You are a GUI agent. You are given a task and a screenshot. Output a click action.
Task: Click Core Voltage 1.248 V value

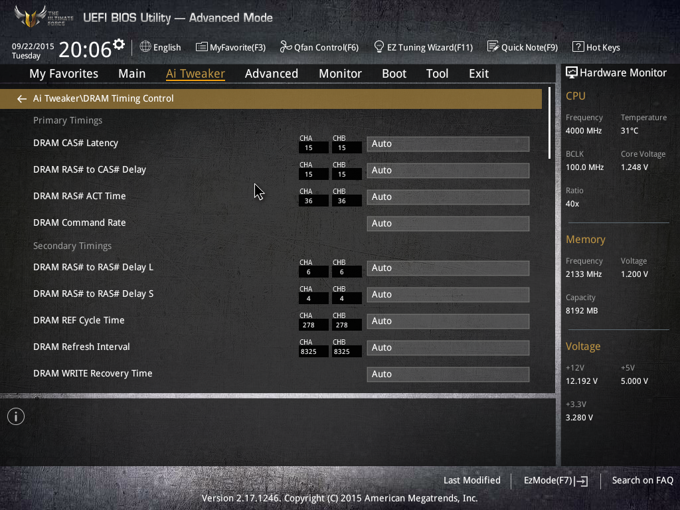click(x=634, y=167)
